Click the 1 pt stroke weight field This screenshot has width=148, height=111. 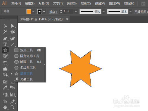(68, 12)
